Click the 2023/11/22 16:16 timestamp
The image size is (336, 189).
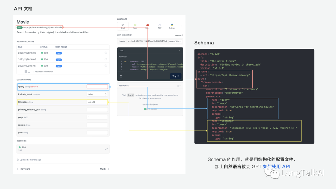(27, 66)
